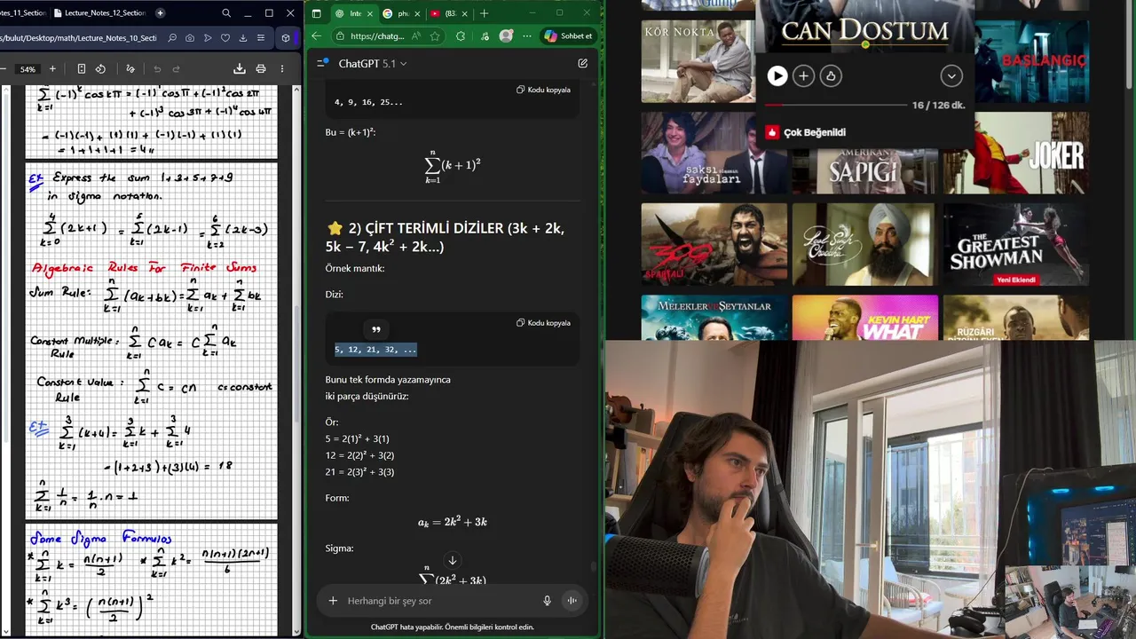Open easy setup sliders icon

tap(260, 38)
